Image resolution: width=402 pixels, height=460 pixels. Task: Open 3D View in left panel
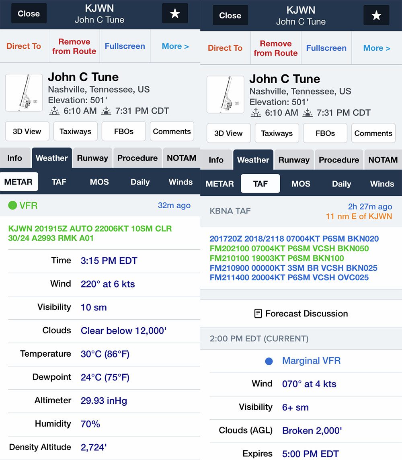coord(27,131)
